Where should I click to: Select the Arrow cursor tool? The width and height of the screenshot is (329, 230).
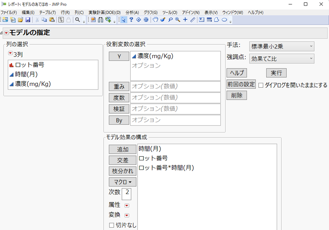pos(124,20)
